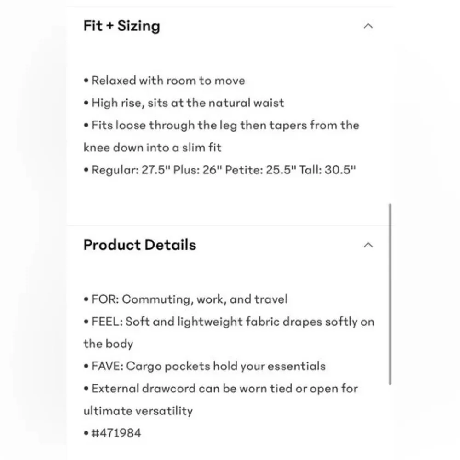Click the Product Details heading
This screenshot has height=460, width=460.
pyautogui.click(x=140, y=245)
